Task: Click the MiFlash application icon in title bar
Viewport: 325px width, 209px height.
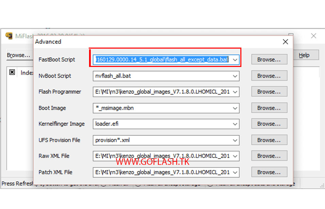Action: [x=9, y=36]
